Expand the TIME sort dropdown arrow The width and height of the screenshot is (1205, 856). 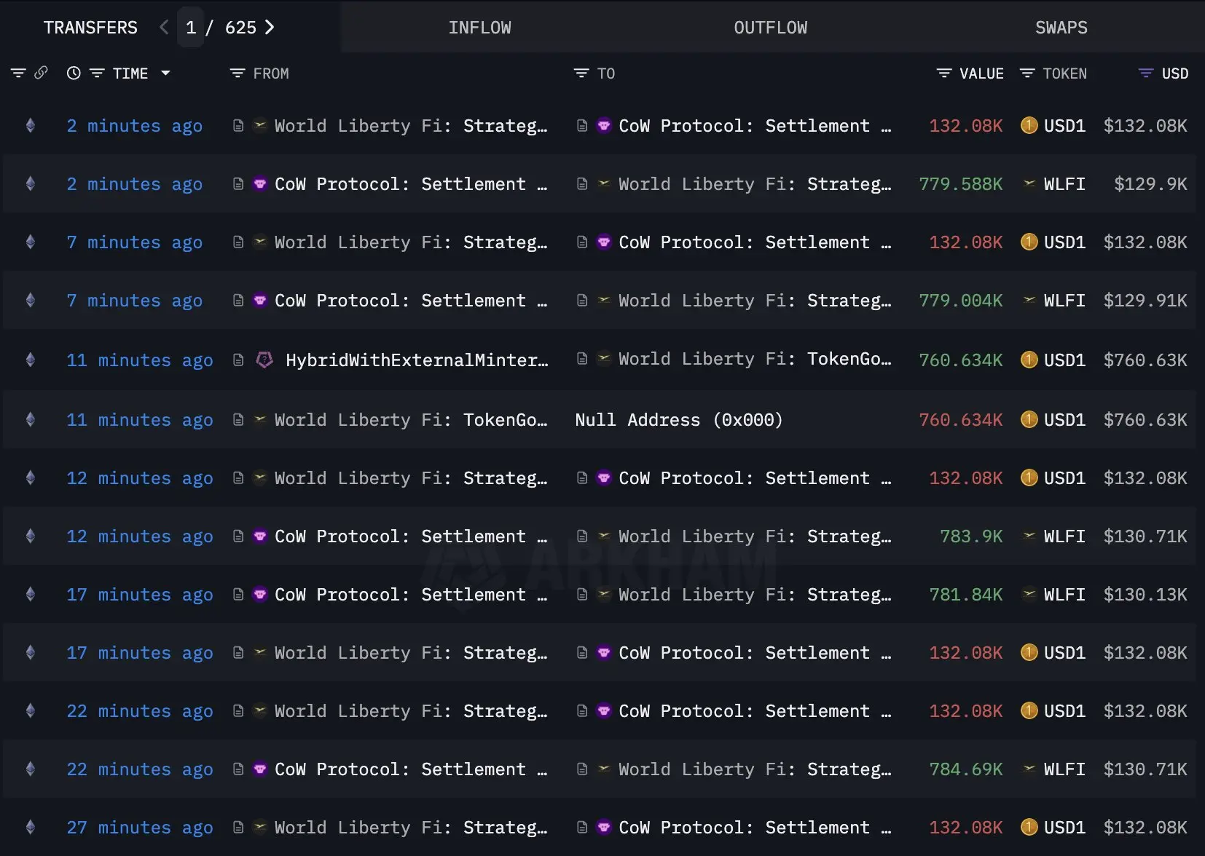coord(165,73)
